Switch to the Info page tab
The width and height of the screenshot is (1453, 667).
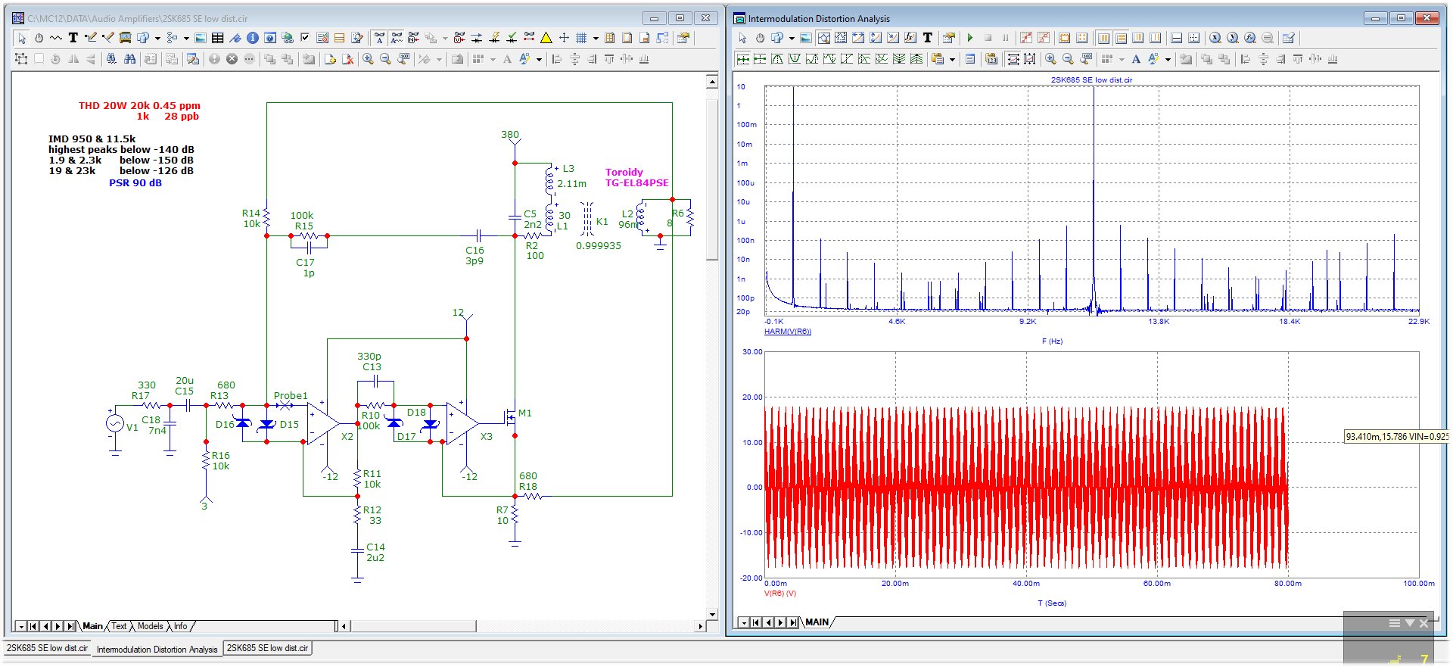180,626
